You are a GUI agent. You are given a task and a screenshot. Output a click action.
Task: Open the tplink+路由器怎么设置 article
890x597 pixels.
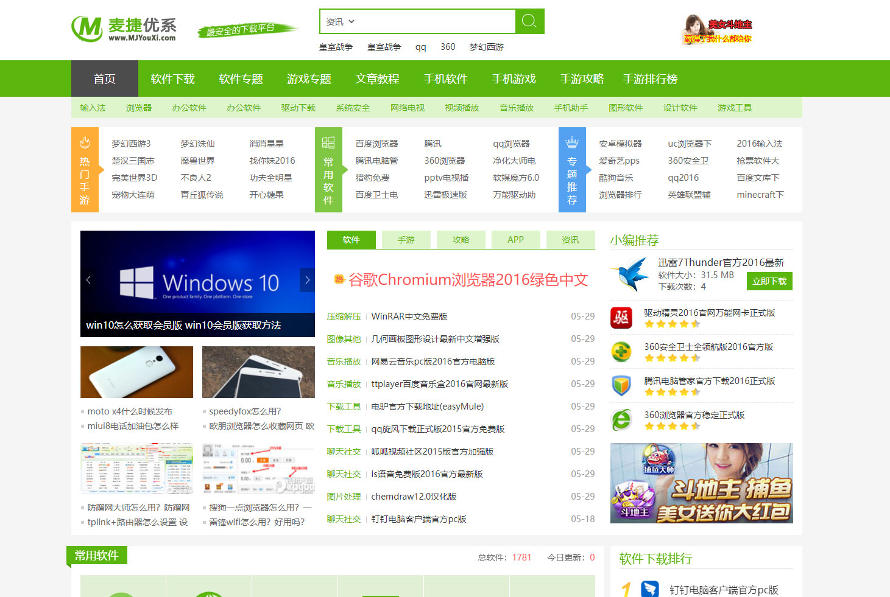[x=138, y=522]
